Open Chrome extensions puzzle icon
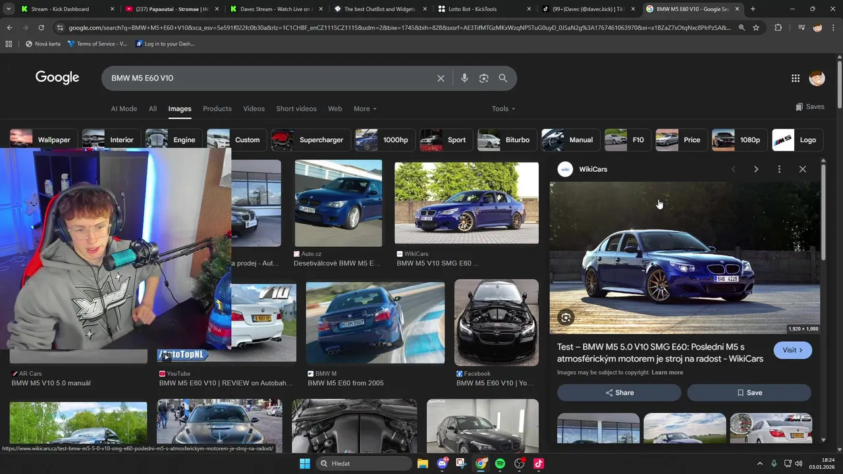The image size is (843, 474). [x=778, y=28]
